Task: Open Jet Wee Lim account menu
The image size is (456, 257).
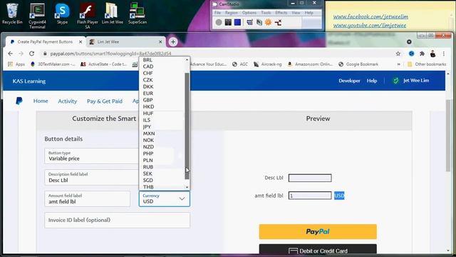Action: (410, 81)
